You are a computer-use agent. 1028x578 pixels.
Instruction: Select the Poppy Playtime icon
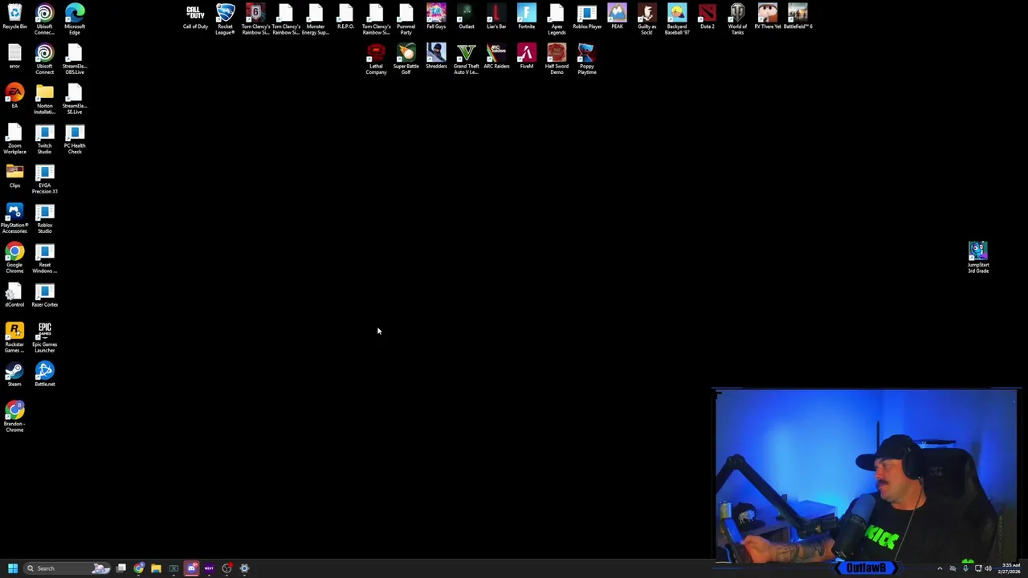(587, 59)
